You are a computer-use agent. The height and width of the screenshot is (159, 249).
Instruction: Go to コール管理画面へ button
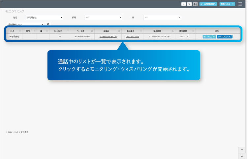pyautogui.click(x=208, y=4)
